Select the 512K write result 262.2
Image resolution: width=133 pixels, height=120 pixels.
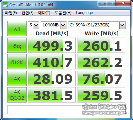[101, 62]
